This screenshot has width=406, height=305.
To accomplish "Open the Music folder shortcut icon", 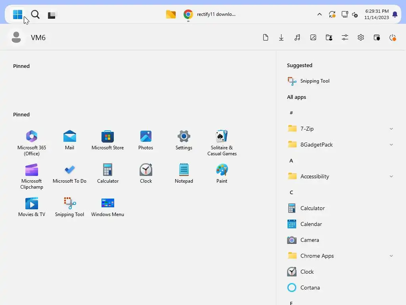I will (297, 38).
